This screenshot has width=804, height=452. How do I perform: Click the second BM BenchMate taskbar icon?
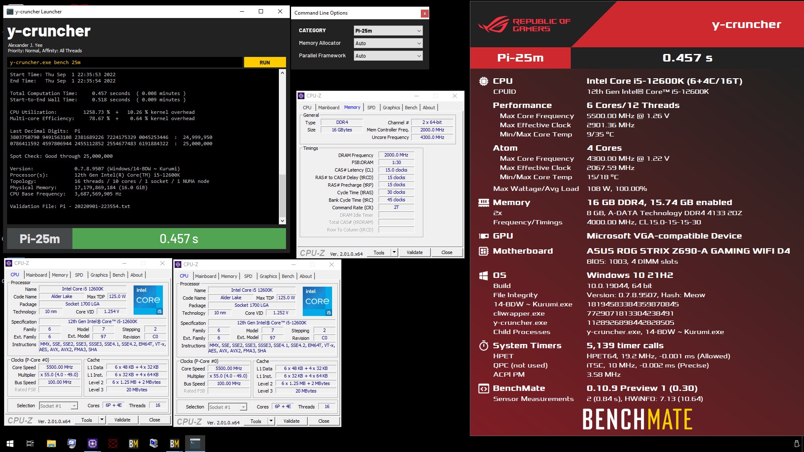click(x=175, y=443)
